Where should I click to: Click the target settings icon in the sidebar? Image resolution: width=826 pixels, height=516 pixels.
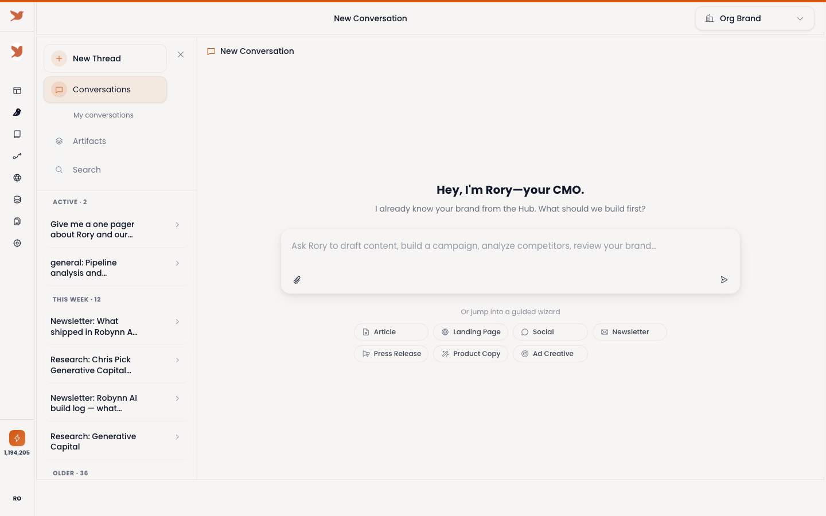[x=17, y=243]
